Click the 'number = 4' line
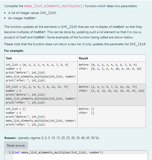 (x=13, y=113)
